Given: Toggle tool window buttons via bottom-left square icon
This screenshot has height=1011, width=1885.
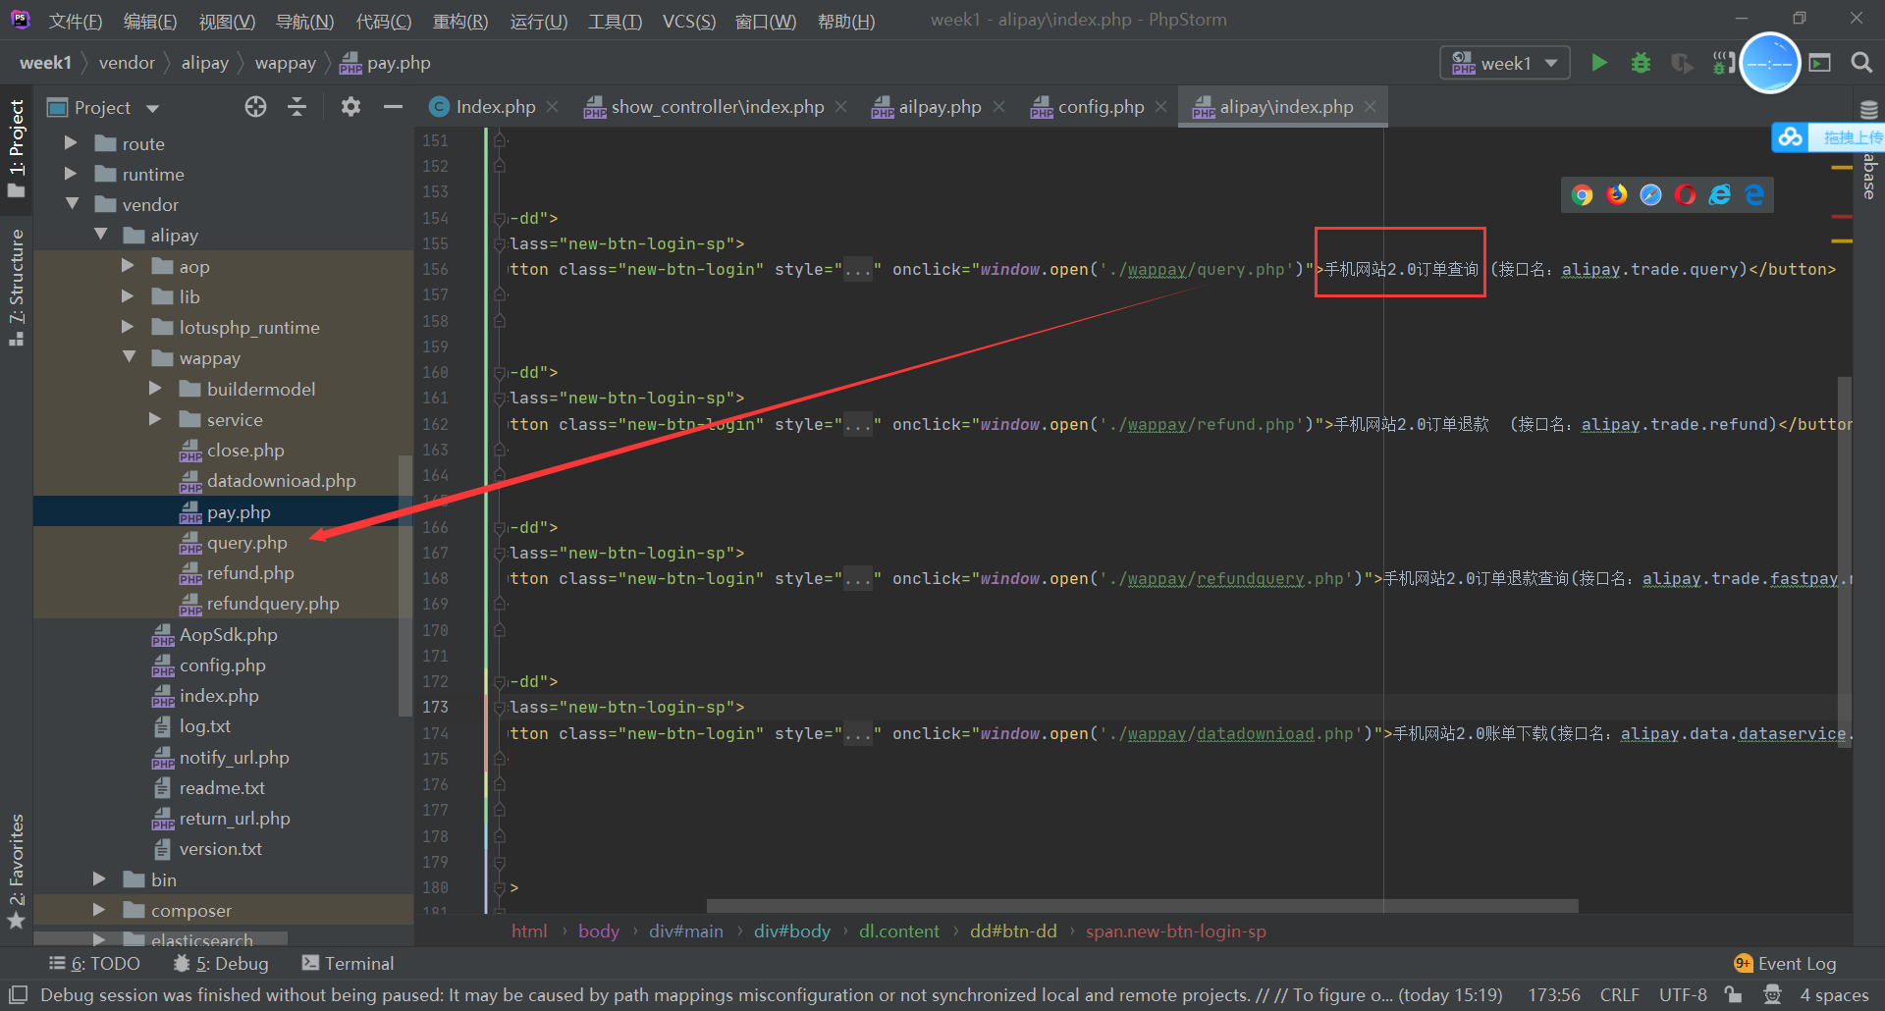Looking at the screenshot, I should [x=18, y=994].
